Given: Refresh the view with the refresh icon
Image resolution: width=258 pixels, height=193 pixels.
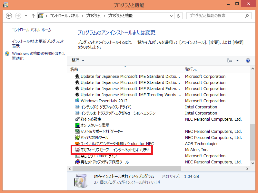Looking at the screenshot, I should coord(178,15).
